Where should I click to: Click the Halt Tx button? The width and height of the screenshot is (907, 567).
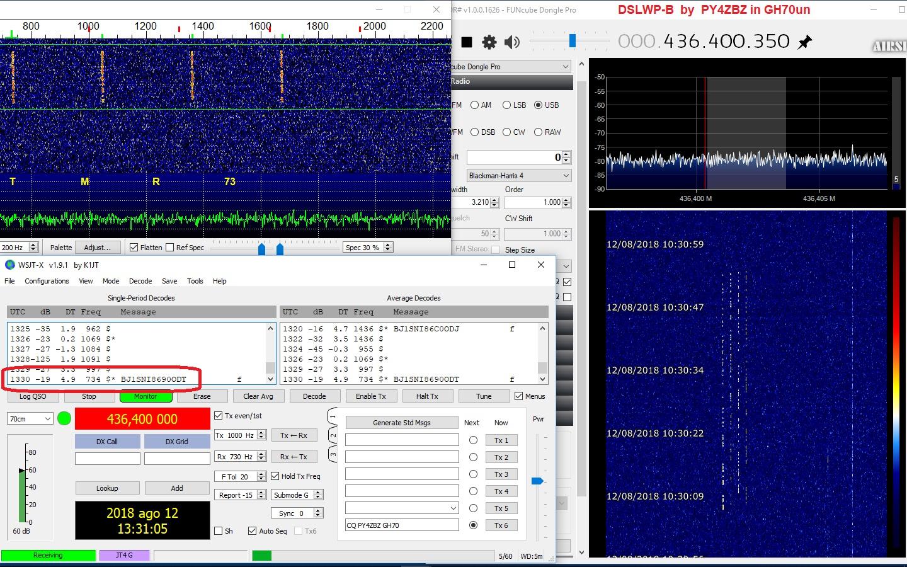427,396
